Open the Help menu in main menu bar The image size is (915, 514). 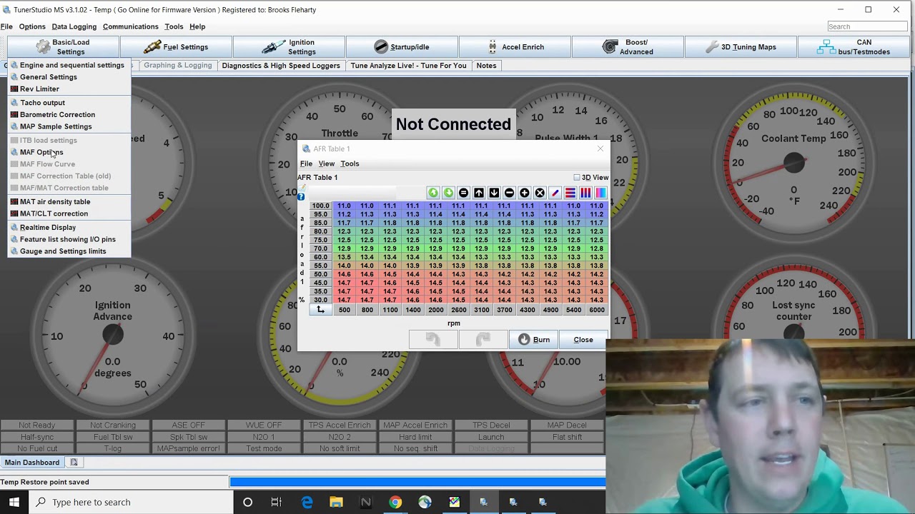[197, 26]
